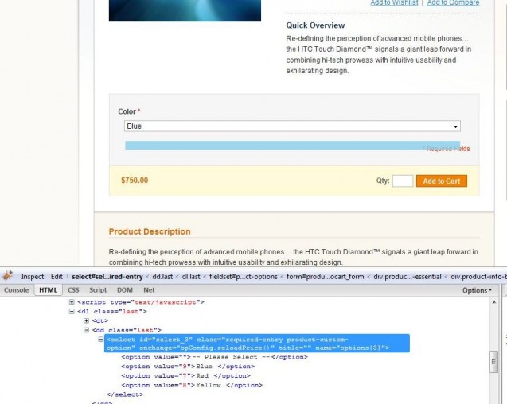This screenshot has width=507, height=404.
Task: Switch to the Script tab
Action: point(98,290)
